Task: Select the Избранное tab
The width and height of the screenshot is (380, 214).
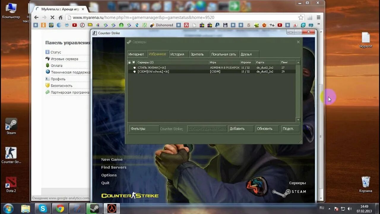Action: click(x=158, y=54)
